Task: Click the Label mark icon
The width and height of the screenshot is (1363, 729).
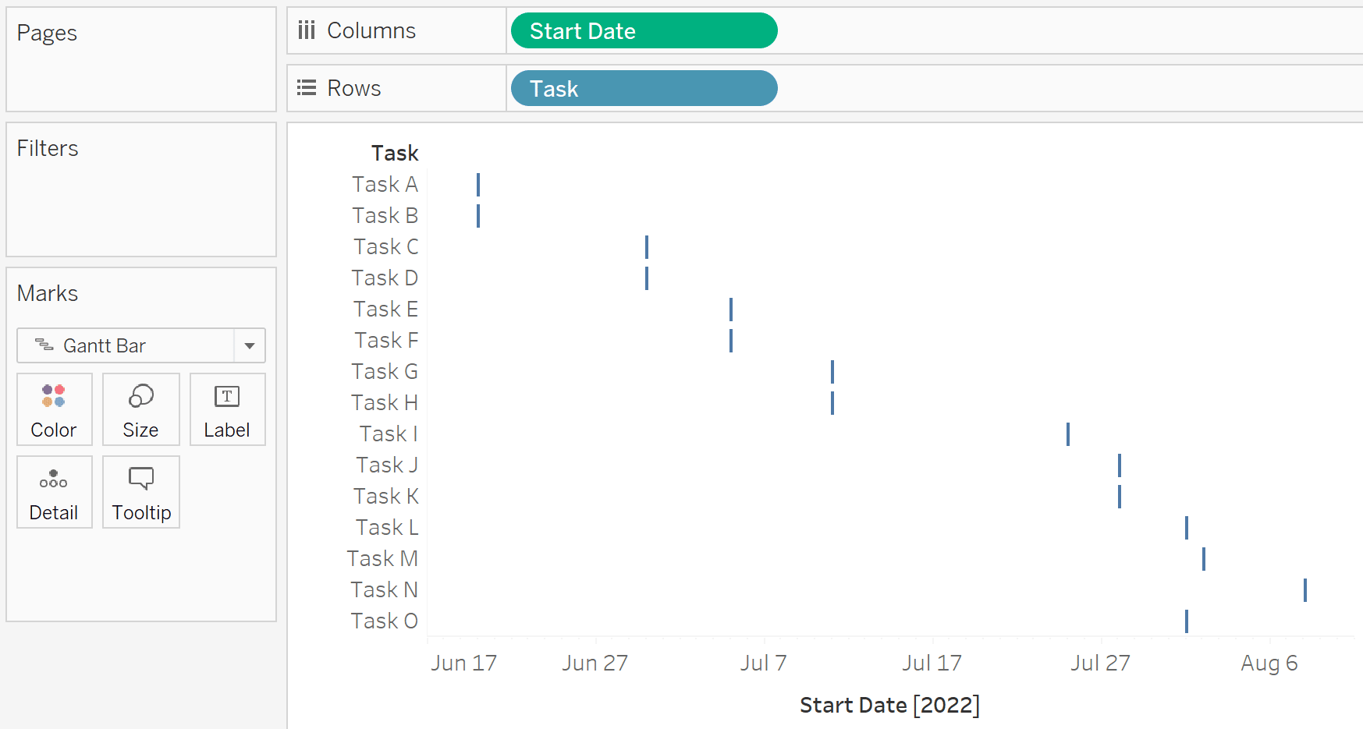Action: [x=227, y=409]
